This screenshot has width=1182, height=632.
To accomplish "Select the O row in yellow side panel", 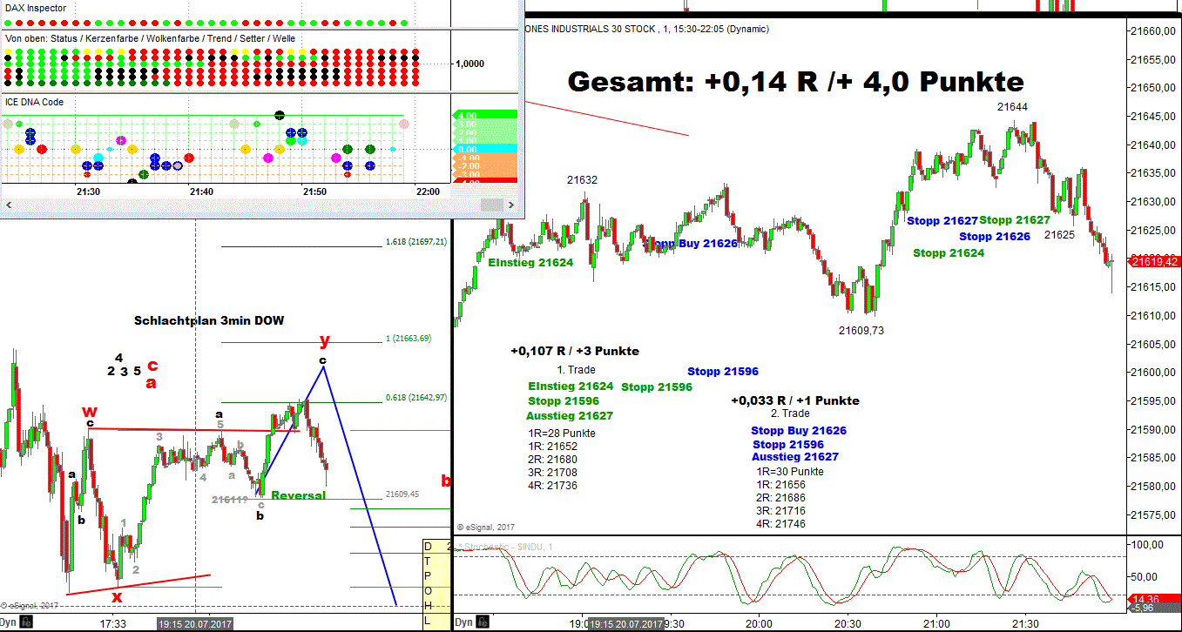I will [x=428, y=591].
